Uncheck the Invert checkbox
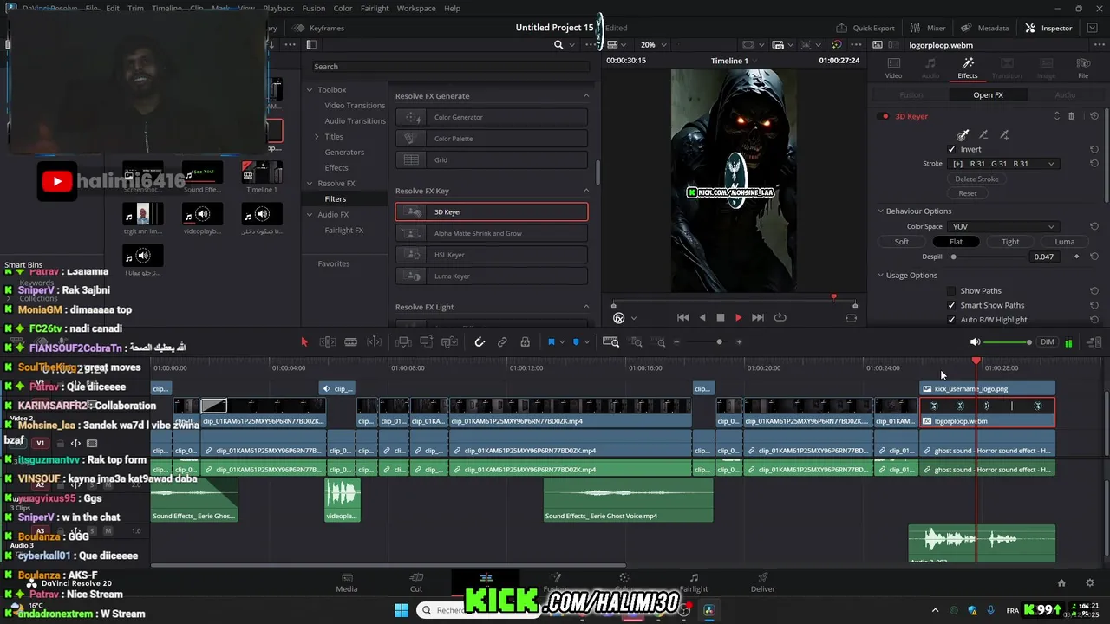The height and width of the screenshot is (624, 1110). (x=951, y=149)
